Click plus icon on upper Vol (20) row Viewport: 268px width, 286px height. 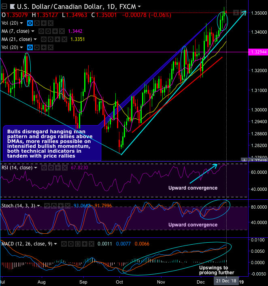click(x=44, y=23)
